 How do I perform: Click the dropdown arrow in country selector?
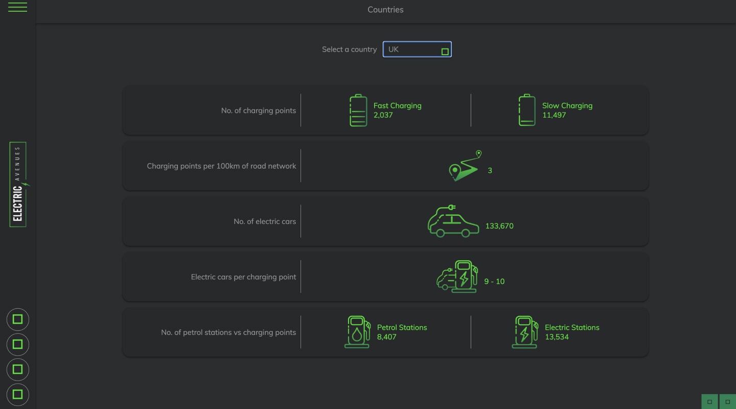pyautogui.click(x=445, y=52)
